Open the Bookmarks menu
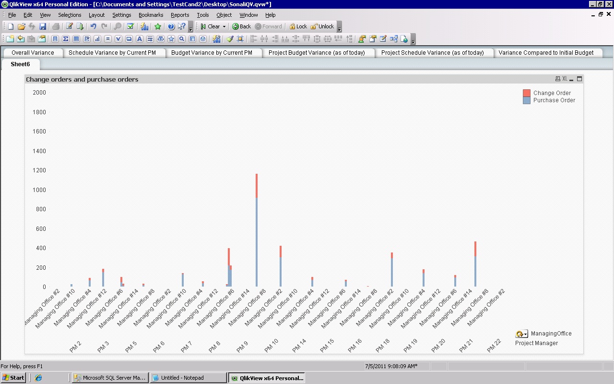614x384 pixels. click(x=151, y=15)
